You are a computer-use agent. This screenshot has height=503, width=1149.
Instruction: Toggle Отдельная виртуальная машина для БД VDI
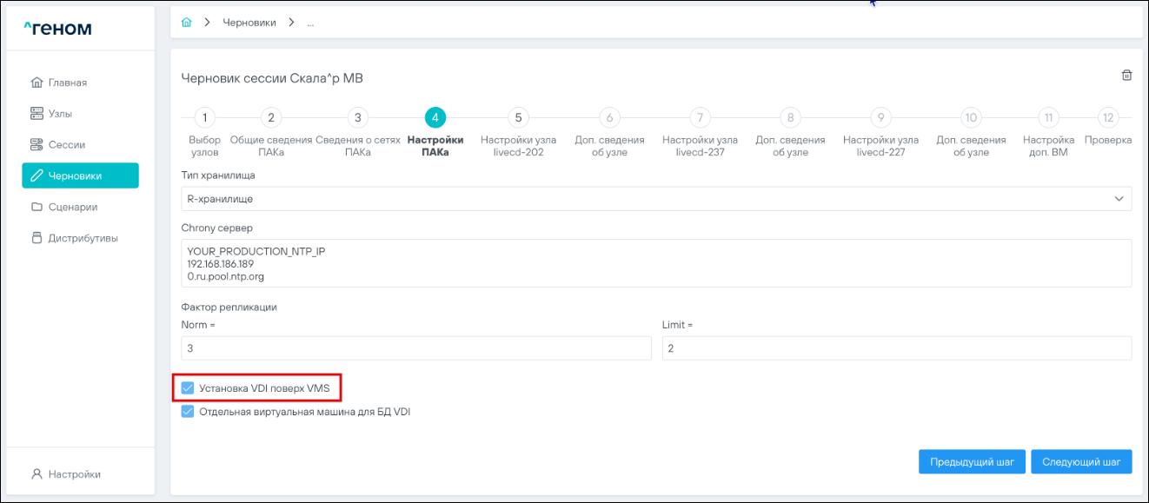tap(188, 412)
